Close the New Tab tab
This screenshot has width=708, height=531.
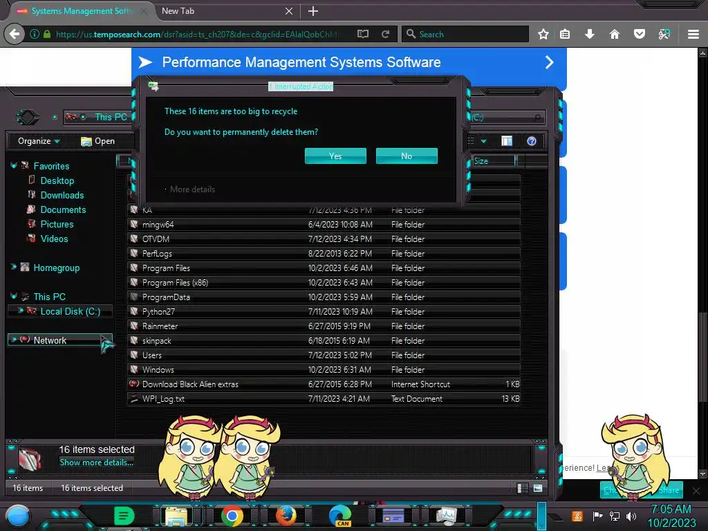click(289, 11)
